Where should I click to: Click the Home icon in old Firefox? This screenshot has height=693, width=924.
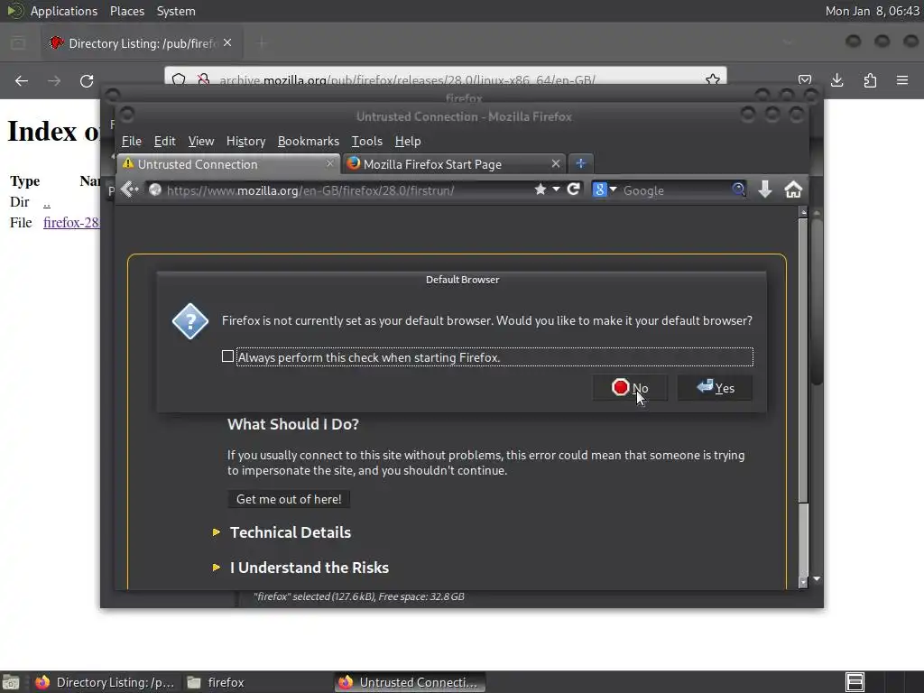pyautogui.click(x=793, y=189)
